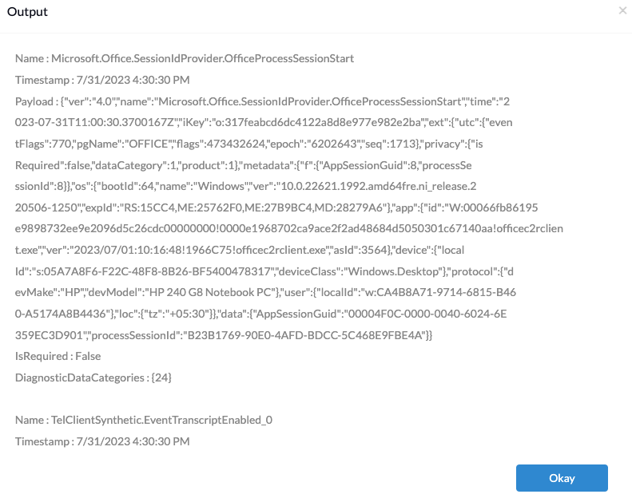Click the payload line mentioning dataCategory
The image size is (632, 498).
click(x=243, y=165)
